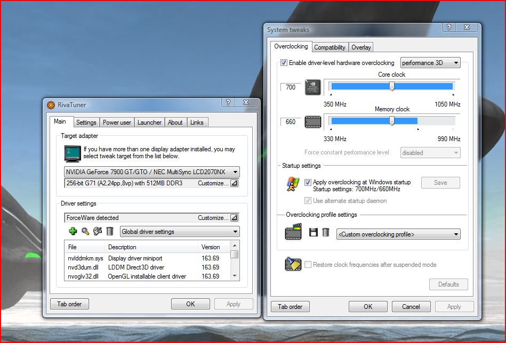Click Save button in Startup settings
Image resolution: width=506 pixels, height=343 pixels.
(440, 183)
